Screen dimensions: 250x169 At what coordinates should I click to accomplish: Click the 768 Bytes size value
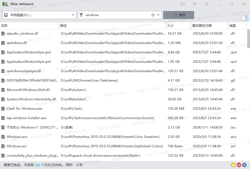175,146
